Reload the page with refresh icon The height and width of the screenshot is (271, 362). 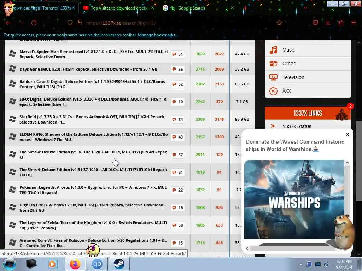pyautogui.click(x=34, y=23)
